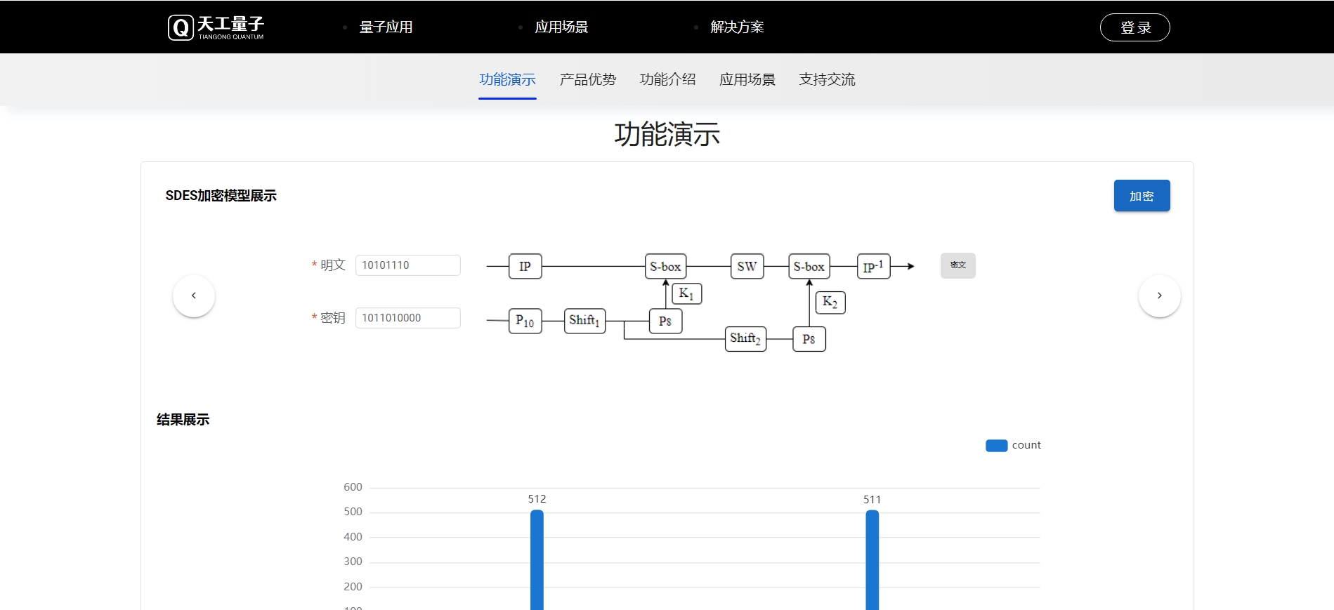Click the S-box block after SW

coord(809,266)
